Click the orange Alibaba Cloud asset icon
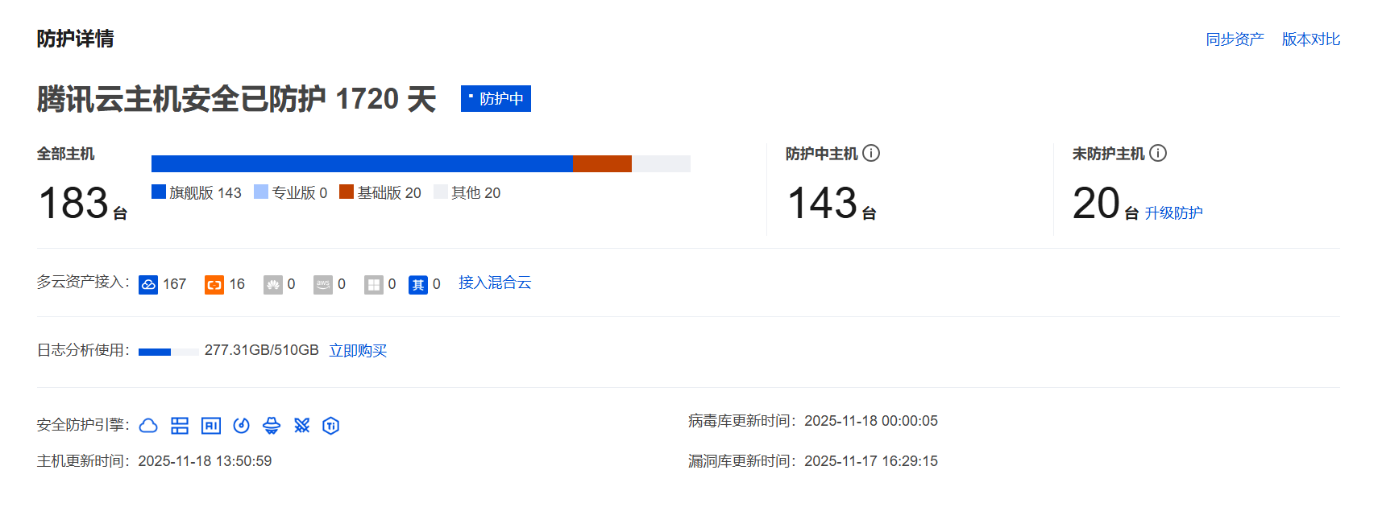The image size is (1378, 532). [214, 285]
